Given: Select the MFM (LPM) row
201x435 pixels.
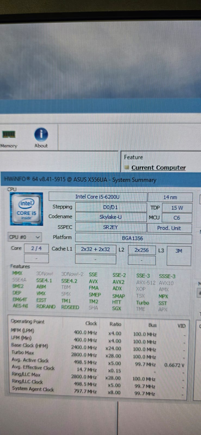Looking at the screenshot, I should click(98, 332).
